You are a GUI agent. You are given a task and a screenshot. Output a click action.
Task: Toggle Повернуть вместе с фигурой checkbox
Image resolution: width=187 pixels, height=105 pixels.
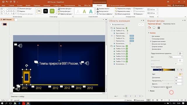[x=152, y=87]
